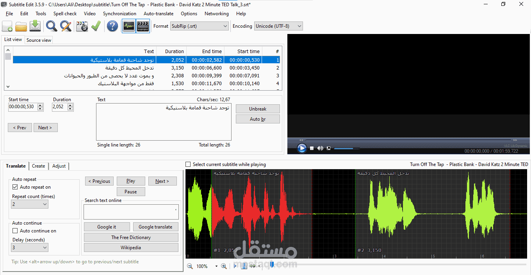Screen dimensions: 531x275
Task: Open the Synchronization menu
Action: tap(119, 14)
